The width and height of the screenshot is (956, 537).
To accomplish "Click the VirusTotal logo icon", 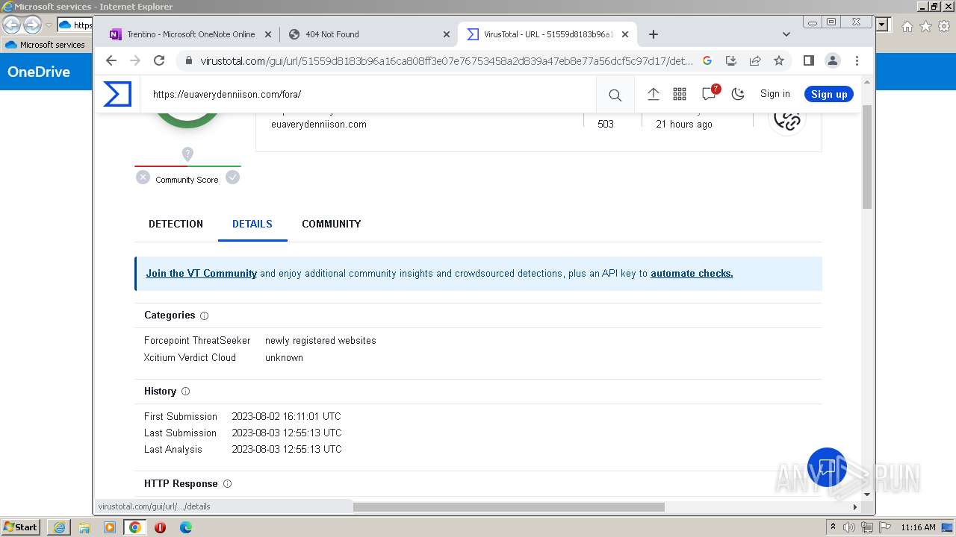I will click(x=117, y=94).
